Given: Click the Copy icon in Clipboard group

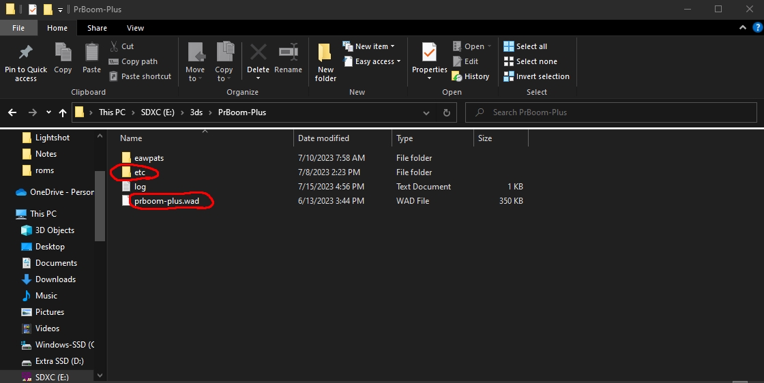Looking at the screenshot, I should click(x=63, y=52).
